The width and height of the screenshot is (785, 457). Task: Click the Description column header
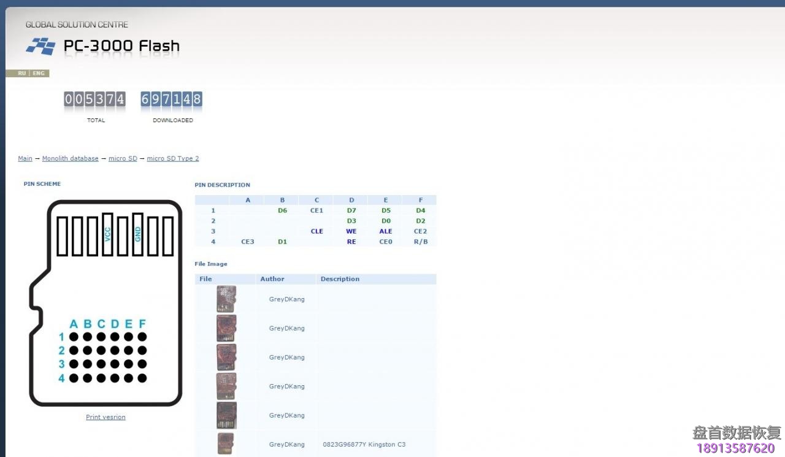click(340, 279)
